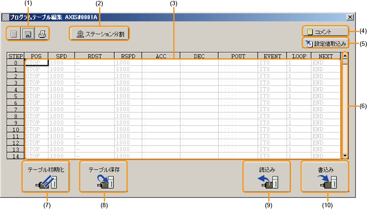Select the SPD column header

point(62,56)
